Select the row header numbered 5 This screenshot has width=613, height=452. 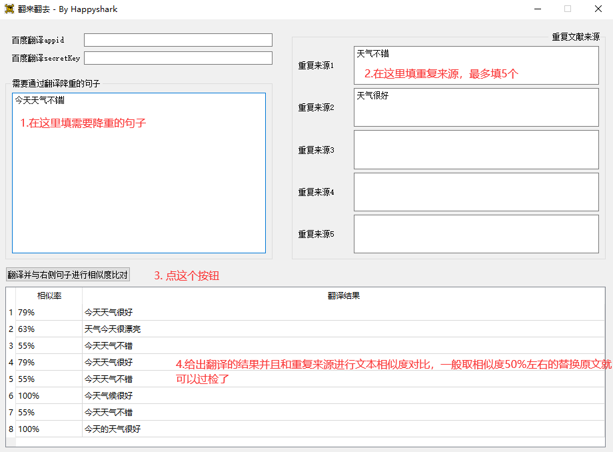pos(11,379)
